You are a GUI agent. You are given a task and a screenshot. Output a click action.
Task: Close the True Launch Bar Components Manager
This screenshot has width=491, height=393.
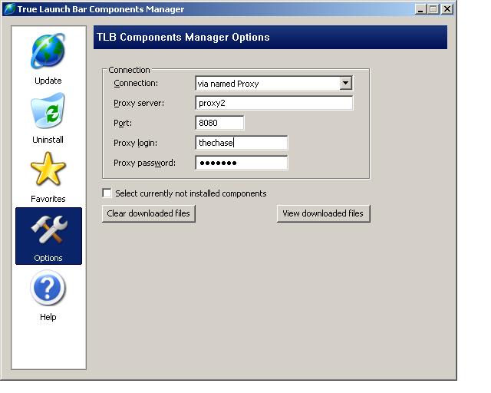tap(447, 9)
